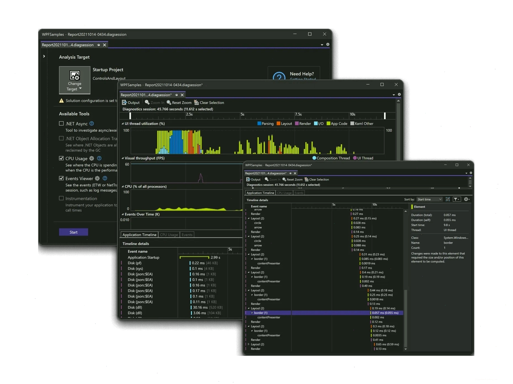The width and height of the screenshot is (513, 384).
Task: Open tab list dropdown in back window
Action: 322,45
